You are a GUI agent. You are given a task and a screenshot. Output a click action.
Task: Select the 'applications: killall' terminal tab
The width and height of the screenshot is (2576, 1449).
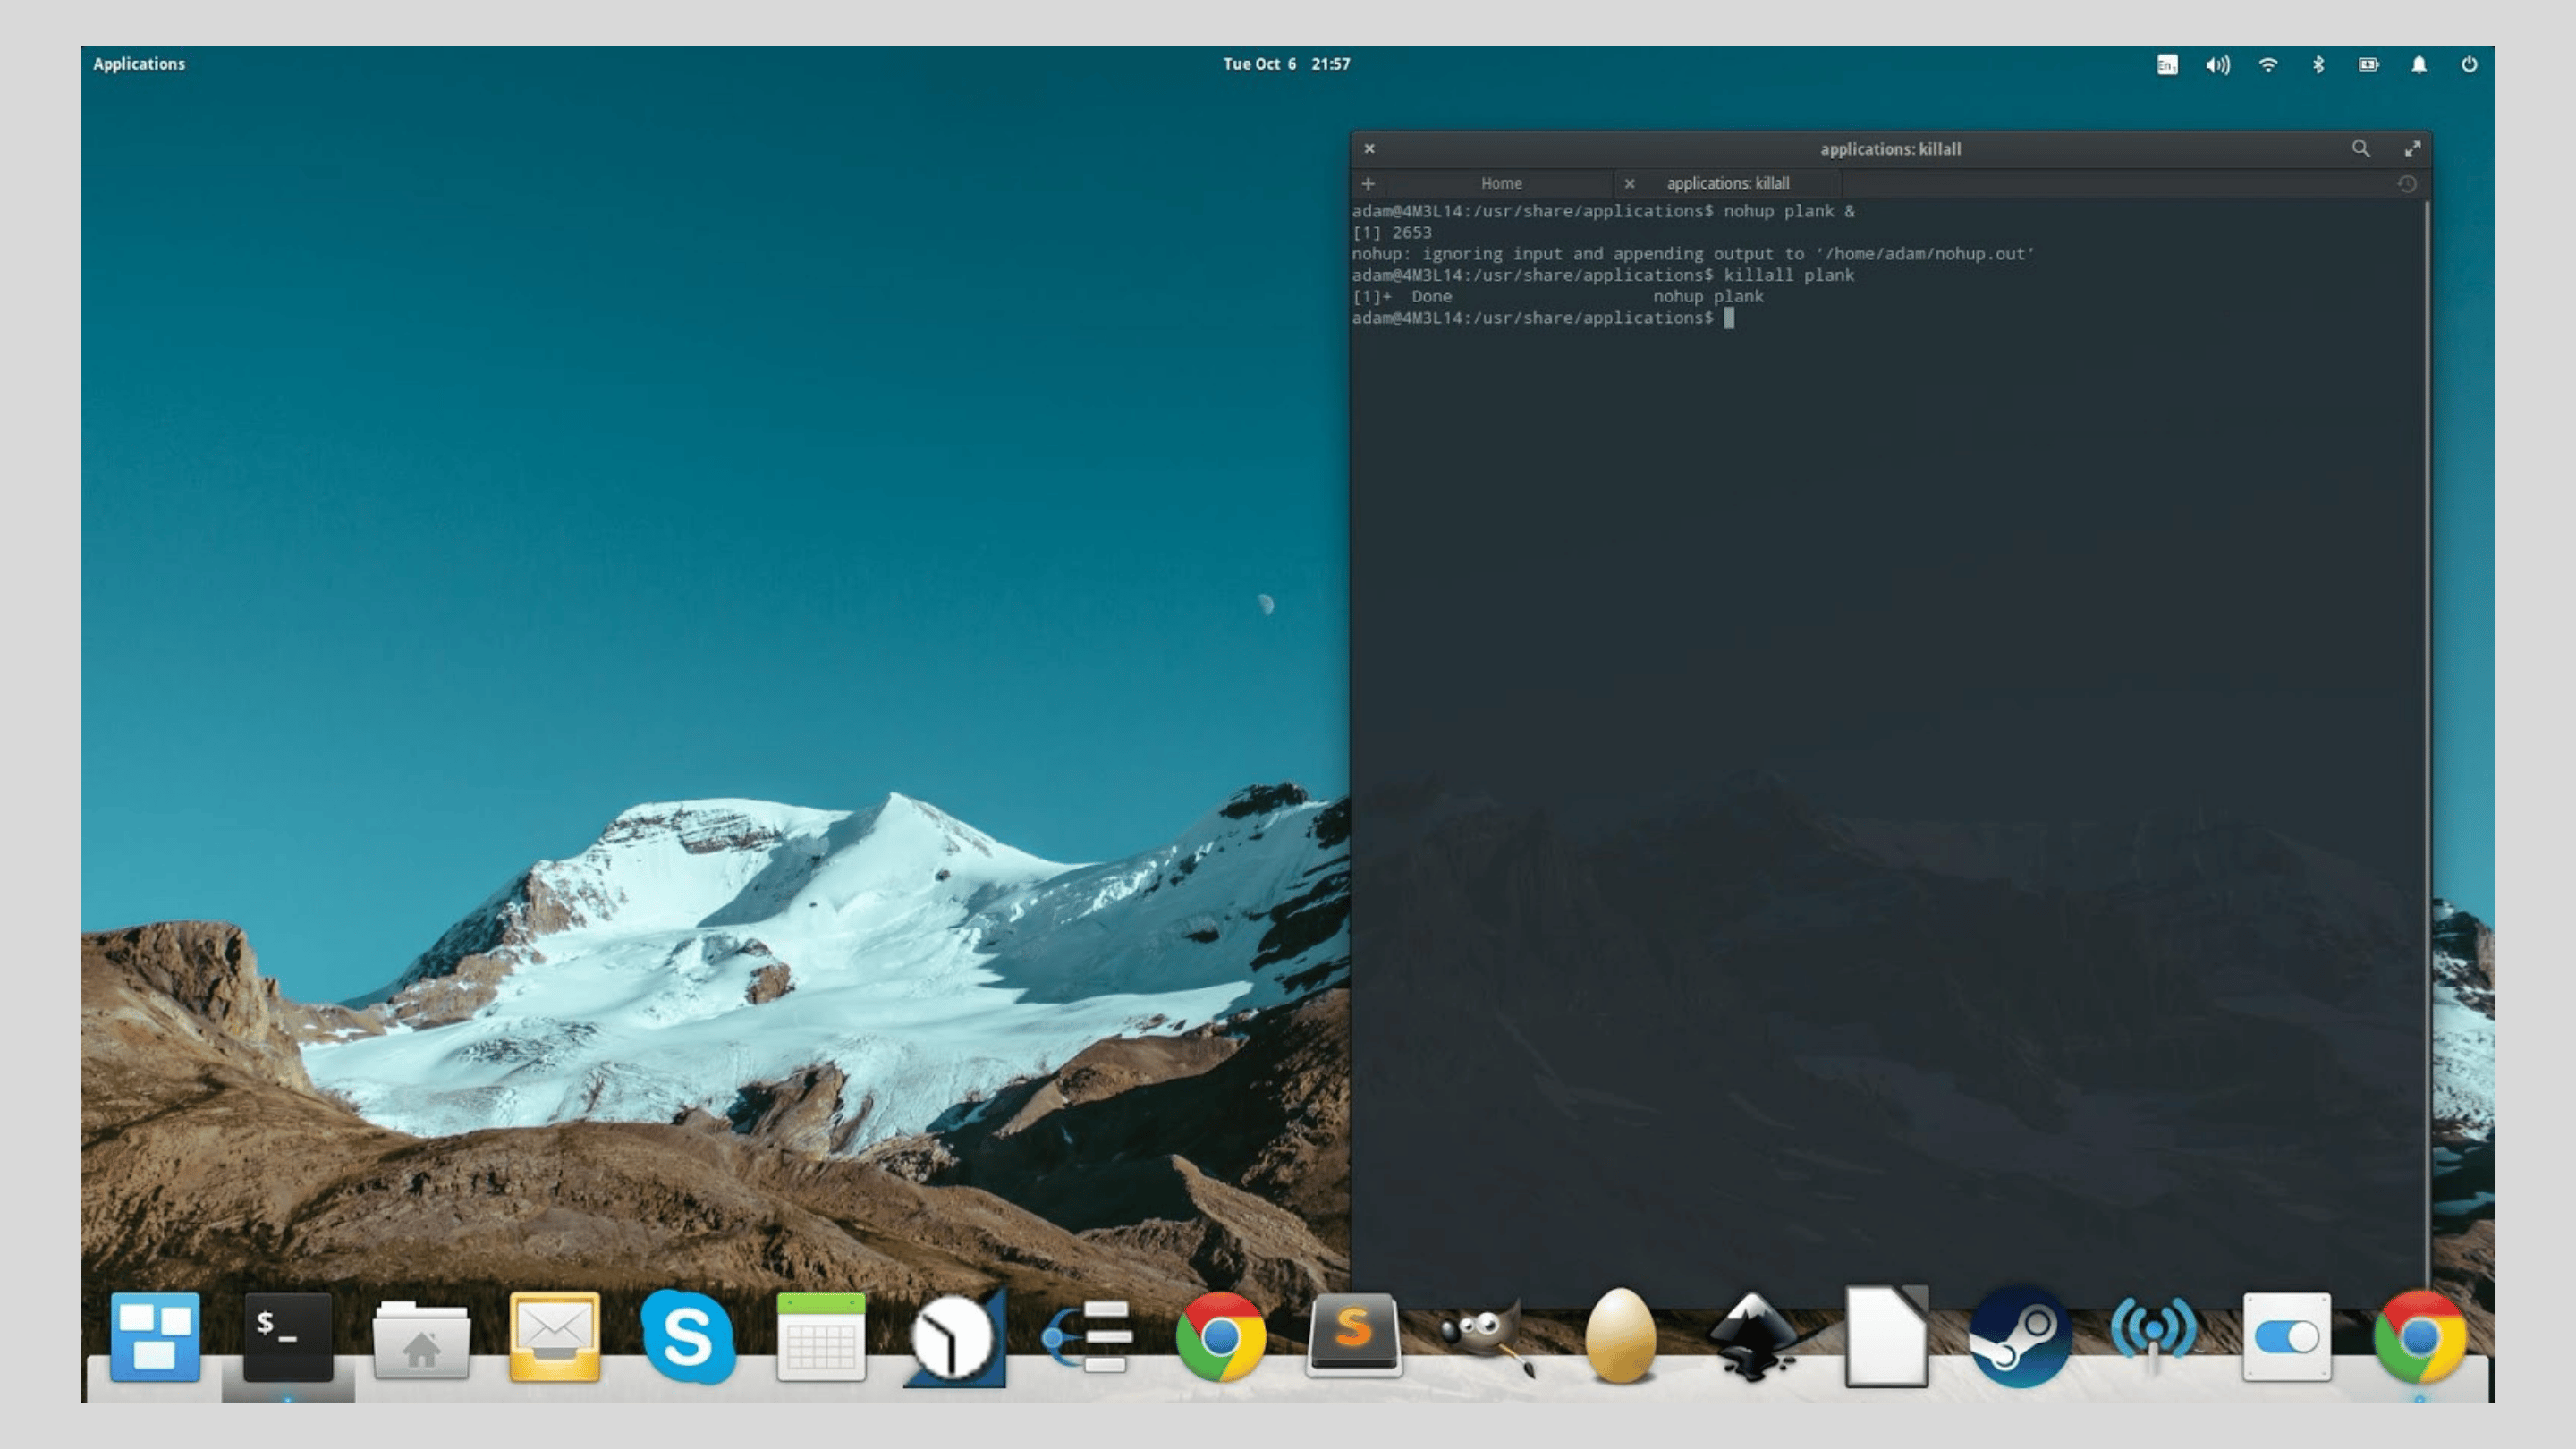click(x=1727, y=184)
